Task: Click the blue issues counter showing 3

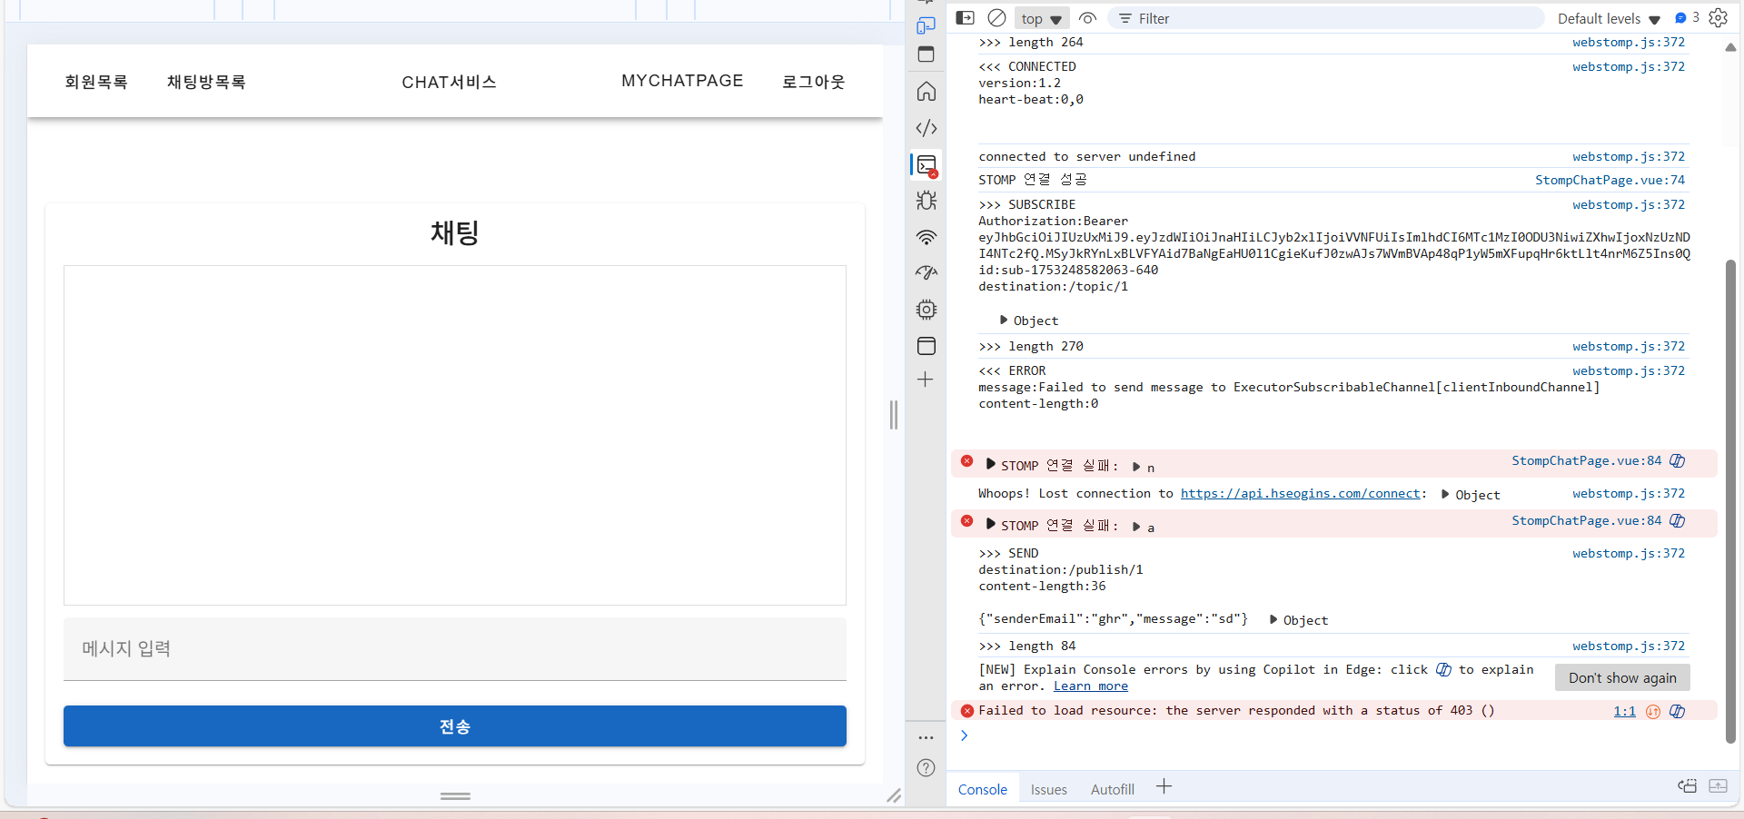Action: [1687, 18]
